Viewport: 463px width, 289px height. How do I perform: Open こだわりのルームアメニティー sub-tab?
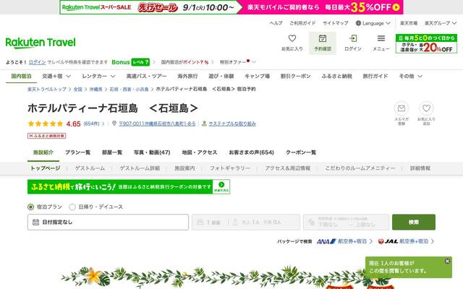360,168
